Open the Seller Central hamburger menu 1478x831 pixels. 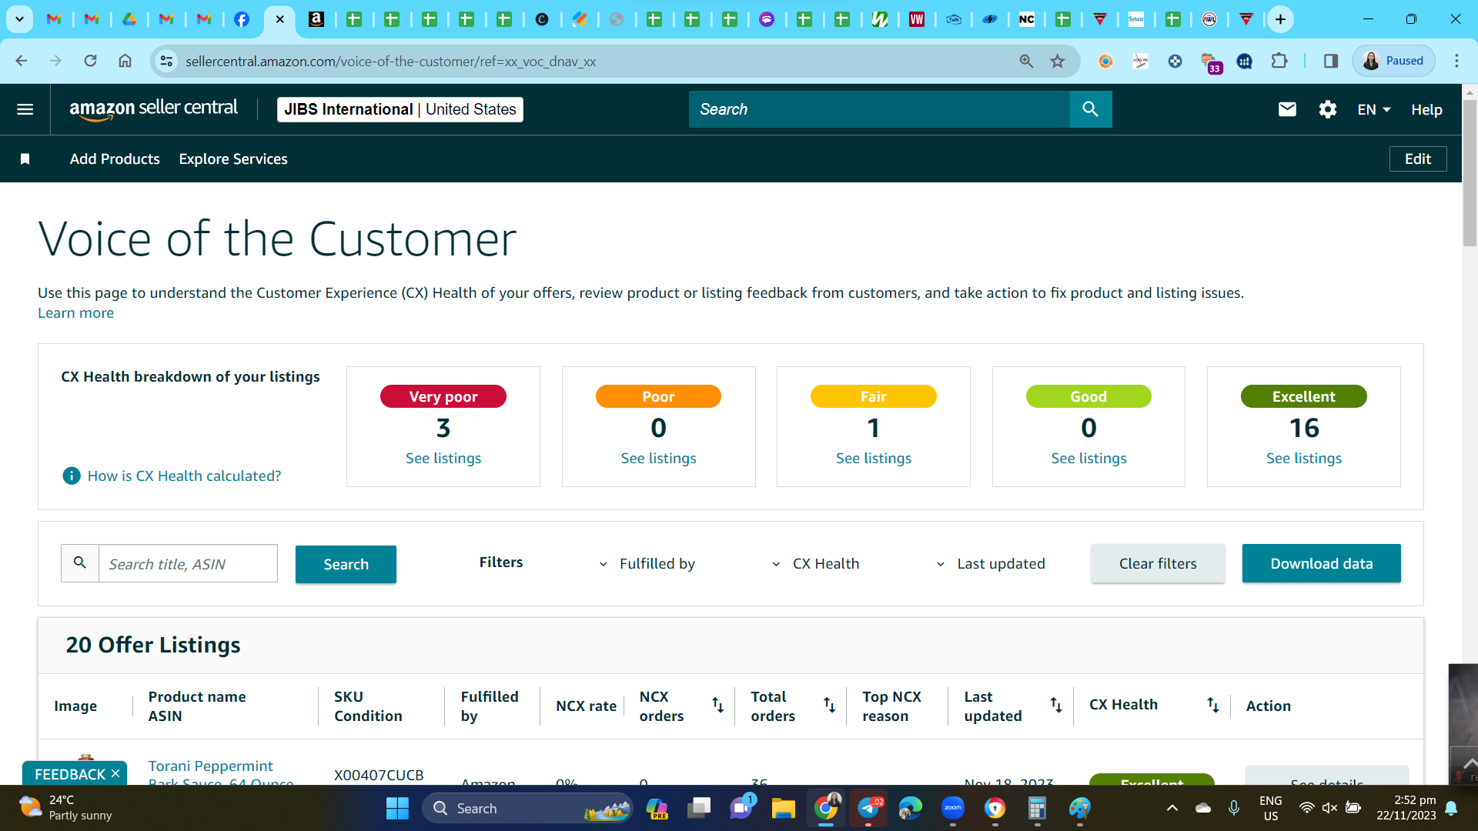[25, 109]
